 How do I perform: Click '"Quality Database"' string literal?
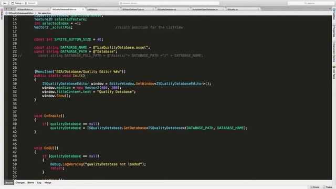point(115,92)
